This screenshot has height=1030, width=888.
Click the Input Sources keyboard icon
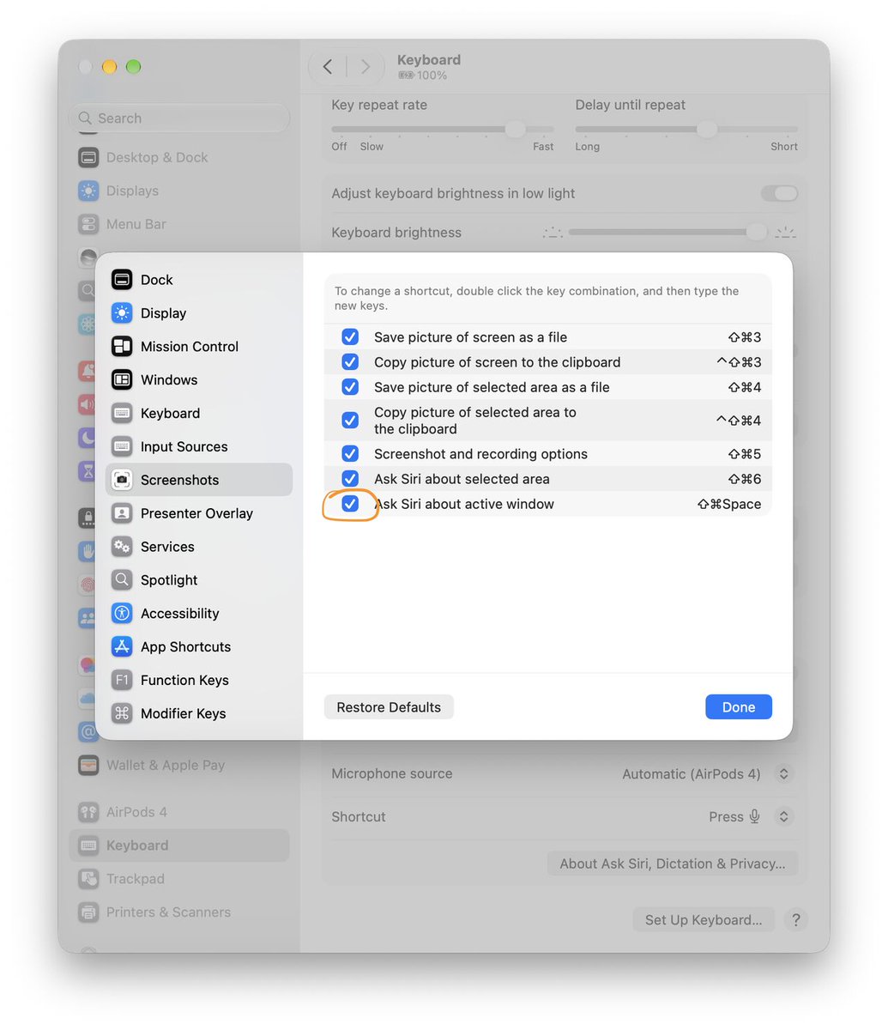pyautogui.click(x=122, y=447)
